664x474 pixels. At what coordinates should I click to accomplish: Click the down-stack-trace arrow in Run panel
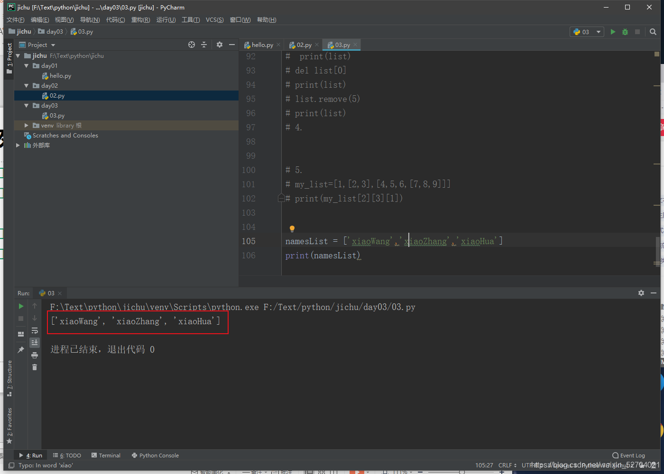(35, 319)
